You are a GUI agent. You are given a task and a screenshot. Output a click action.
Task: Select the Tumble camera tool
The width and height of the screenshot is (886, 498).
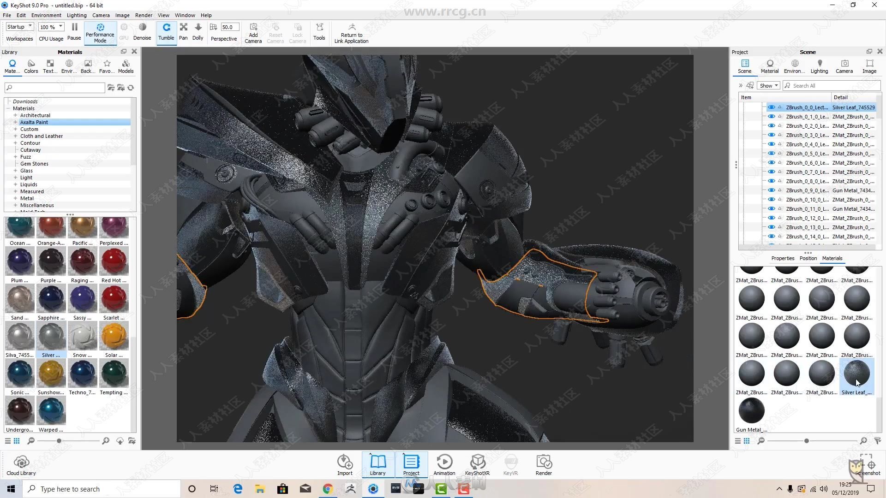click(166, 32)
